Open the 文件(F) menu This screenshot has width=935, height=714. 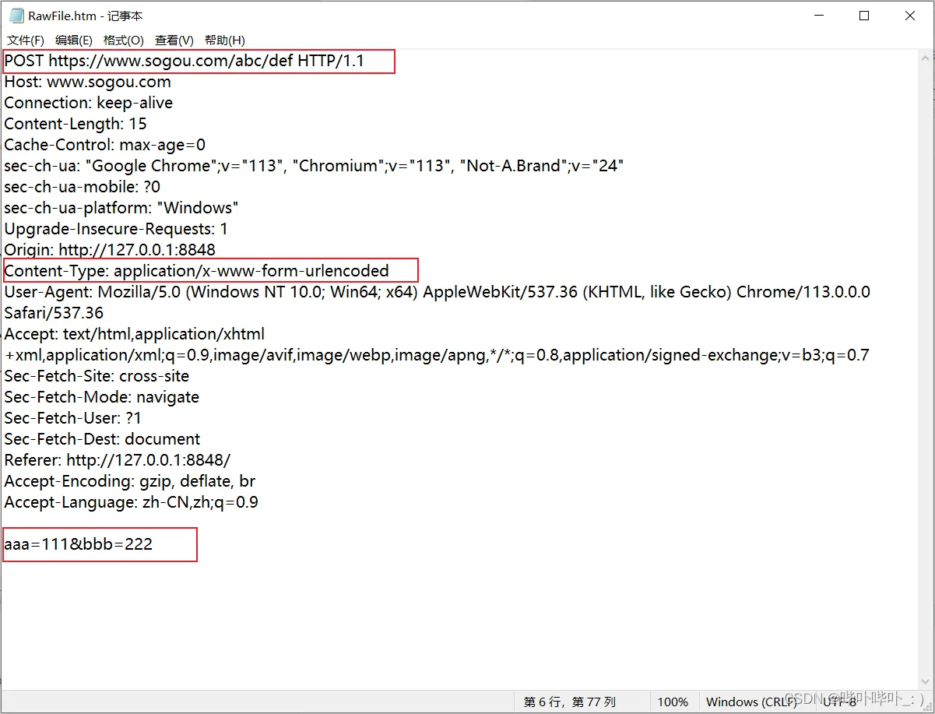(26, 40)
